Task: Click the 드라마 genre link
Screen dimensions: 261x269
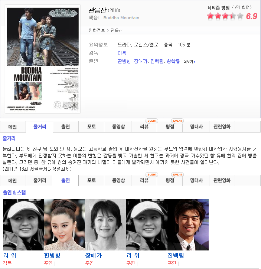Action: coord(124,45)
